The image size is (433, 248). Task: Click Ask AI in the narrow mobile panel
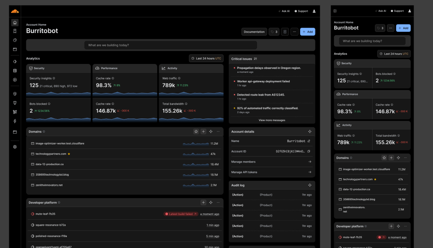(381, 11)
